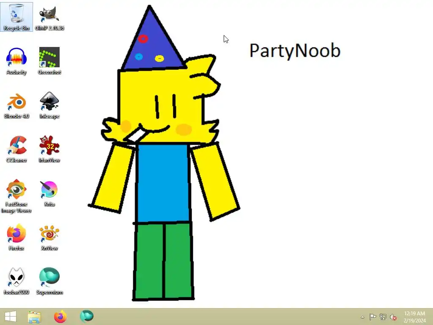
Task: Launch Firefox from the taskbar
Action: (60, 317)
